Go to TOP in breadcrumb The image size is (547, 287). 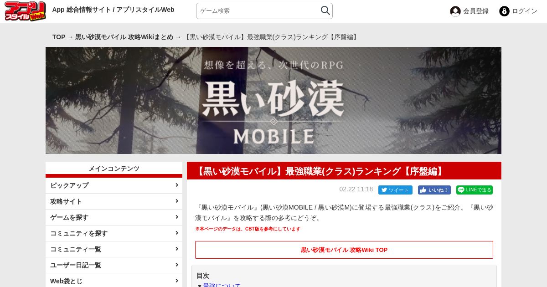click(59, 37)
